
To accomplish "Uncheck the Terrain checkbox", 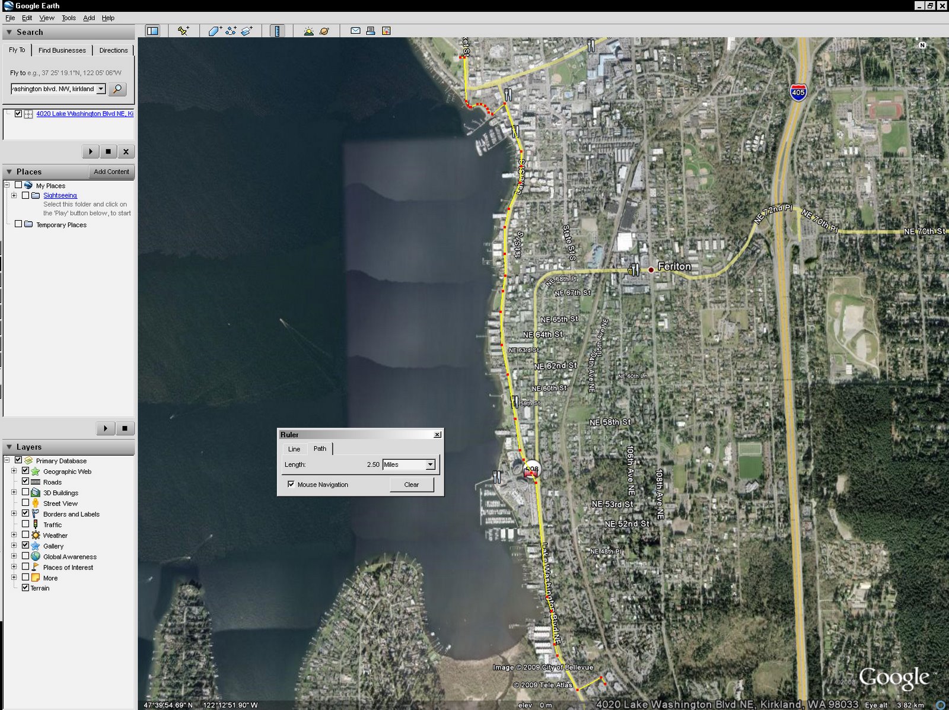I will (26, 588).
